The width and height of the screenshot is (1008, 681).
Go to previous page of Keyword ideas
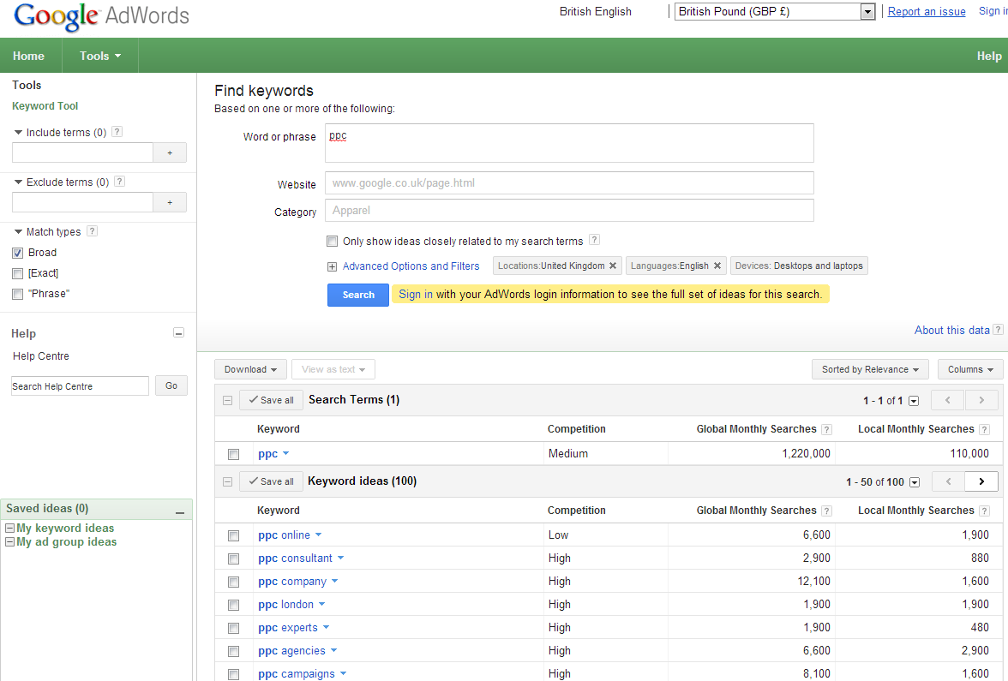[948, 481]
